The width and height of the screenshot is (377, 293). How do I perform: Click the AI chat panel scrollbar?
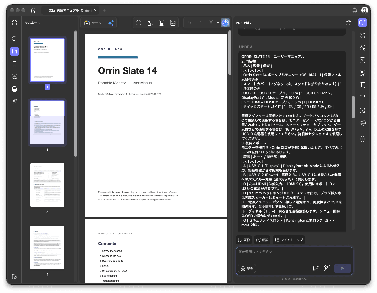(353, 107)
